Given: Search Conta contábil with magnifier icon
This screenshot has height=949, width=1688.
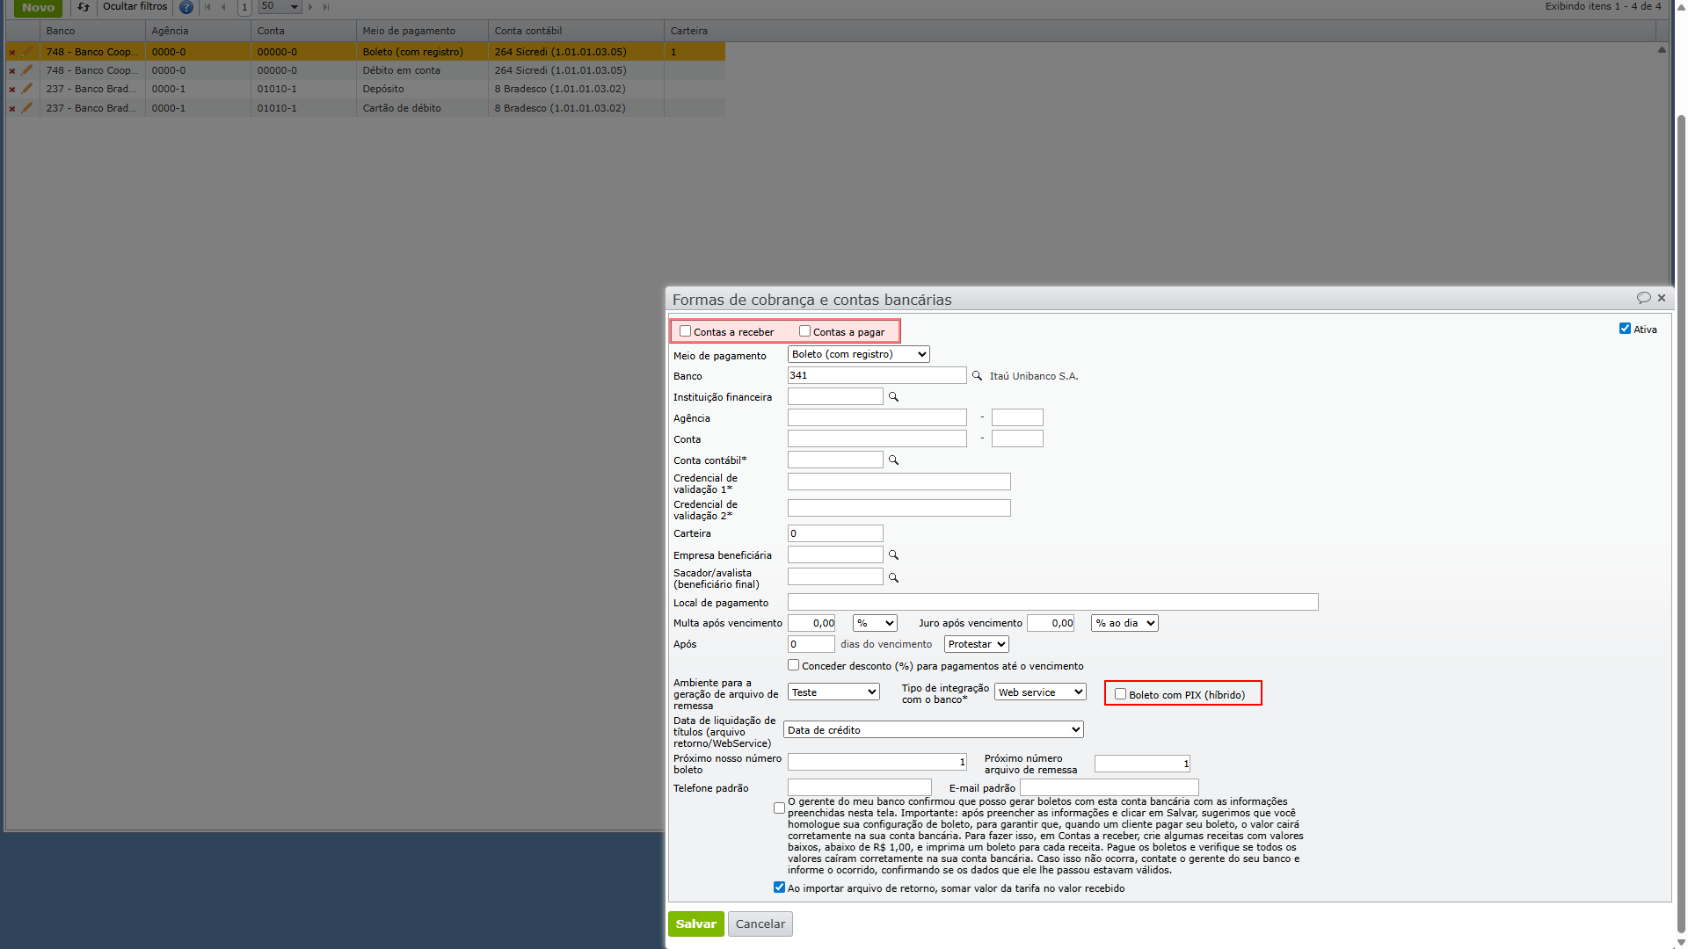Looking at the screenshot, I should tap(893, 460).
